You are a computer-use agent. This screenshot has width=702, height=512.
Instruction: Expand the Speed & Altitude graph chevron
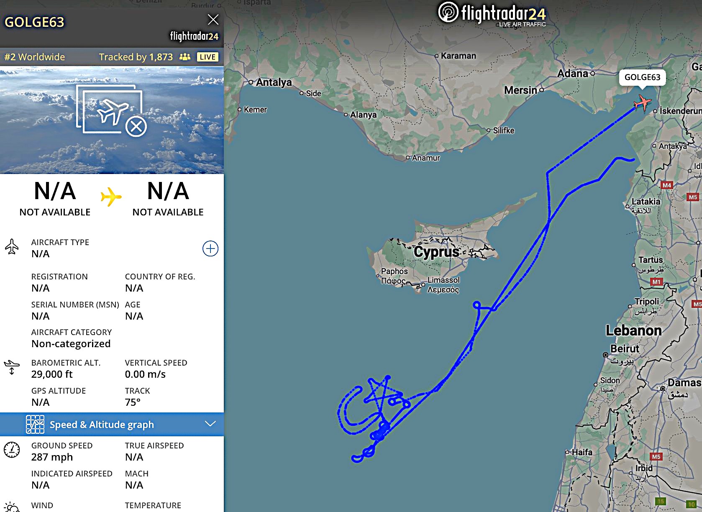(210, 424)
